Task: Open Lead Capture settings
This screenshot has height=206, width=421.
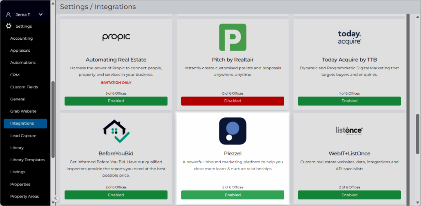Action: [x=23, y=136]
